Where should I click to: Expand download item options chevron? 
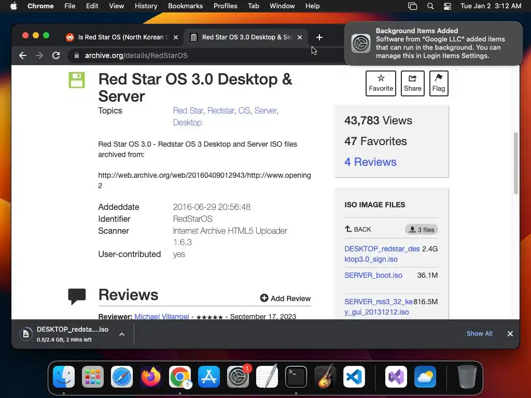click(x=122, y=334)
